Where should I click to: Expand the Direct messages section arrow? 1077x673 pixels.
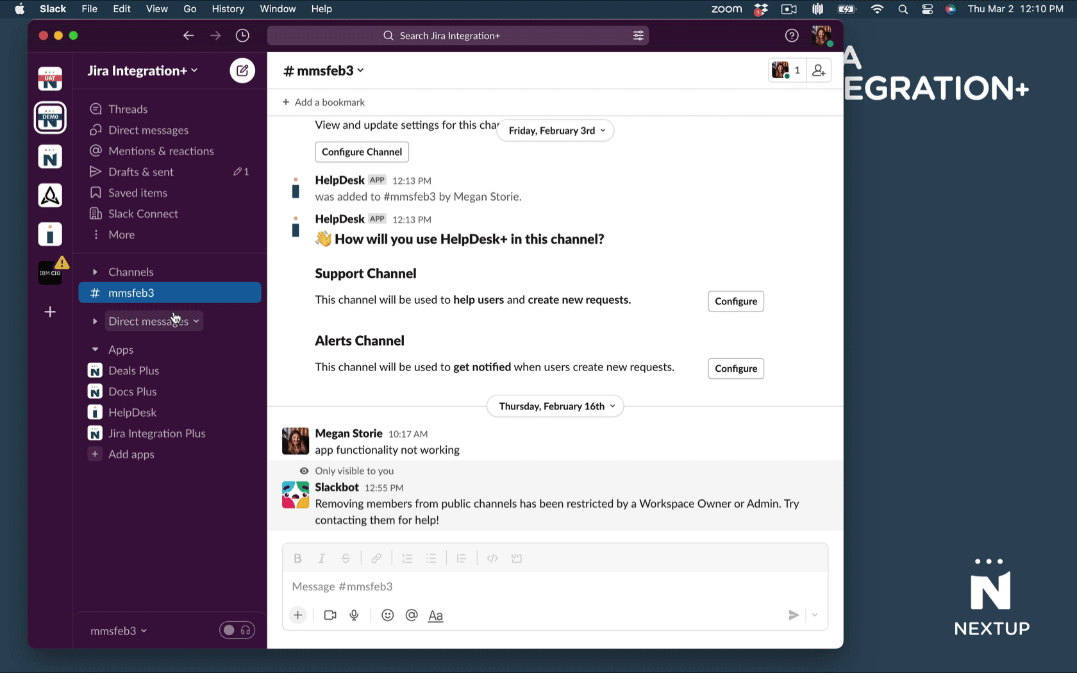point(95,321)
